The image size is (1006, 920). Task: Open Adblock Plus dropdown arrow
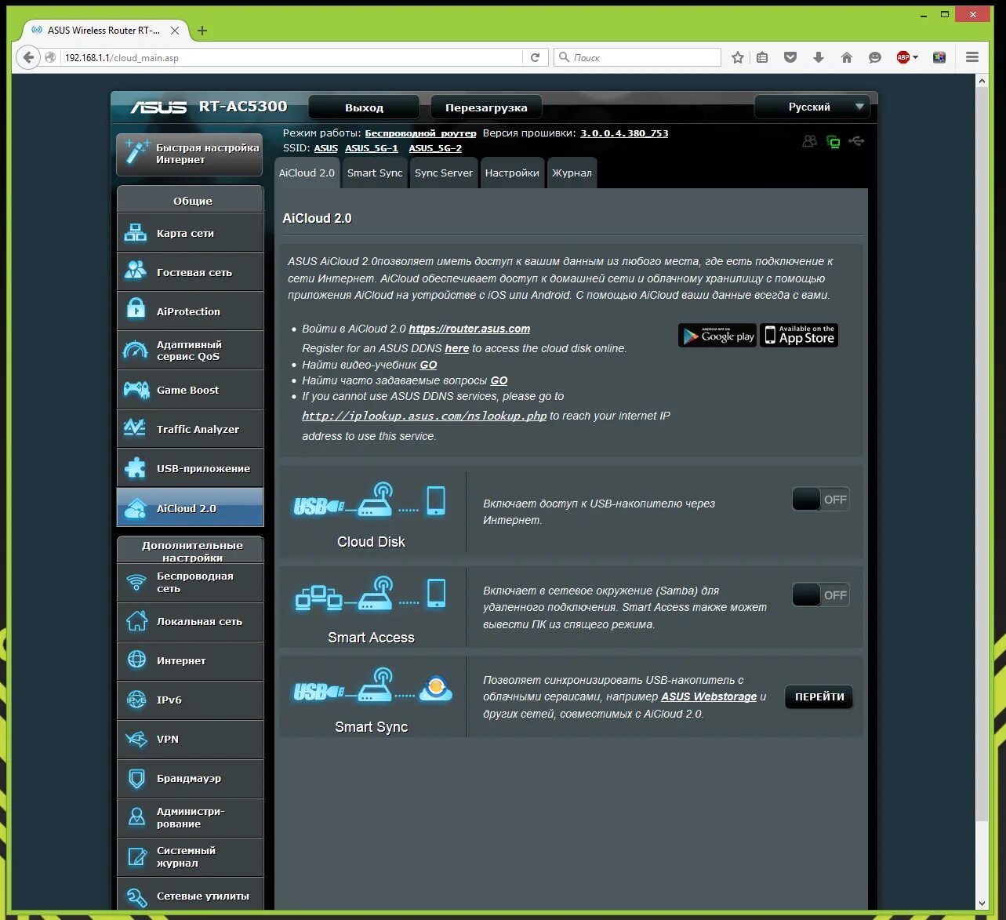click(x=915, y=57)
